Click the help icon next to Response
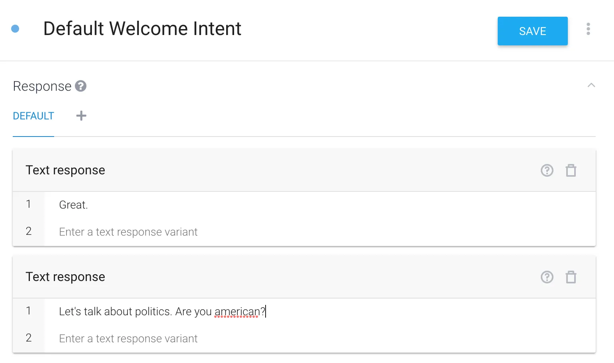 click(81, 86)
